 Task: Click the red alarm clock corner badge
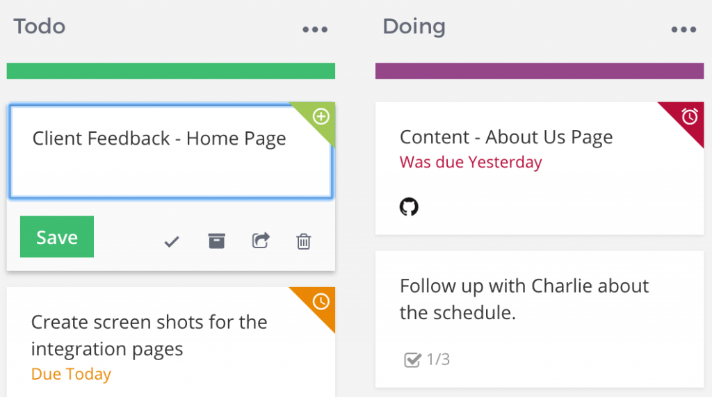688,118
